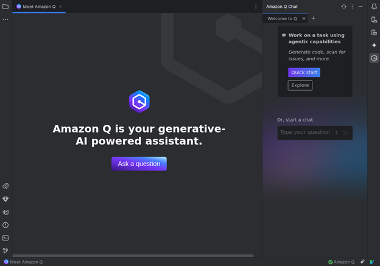Click the Quick start button

[304, 72]
